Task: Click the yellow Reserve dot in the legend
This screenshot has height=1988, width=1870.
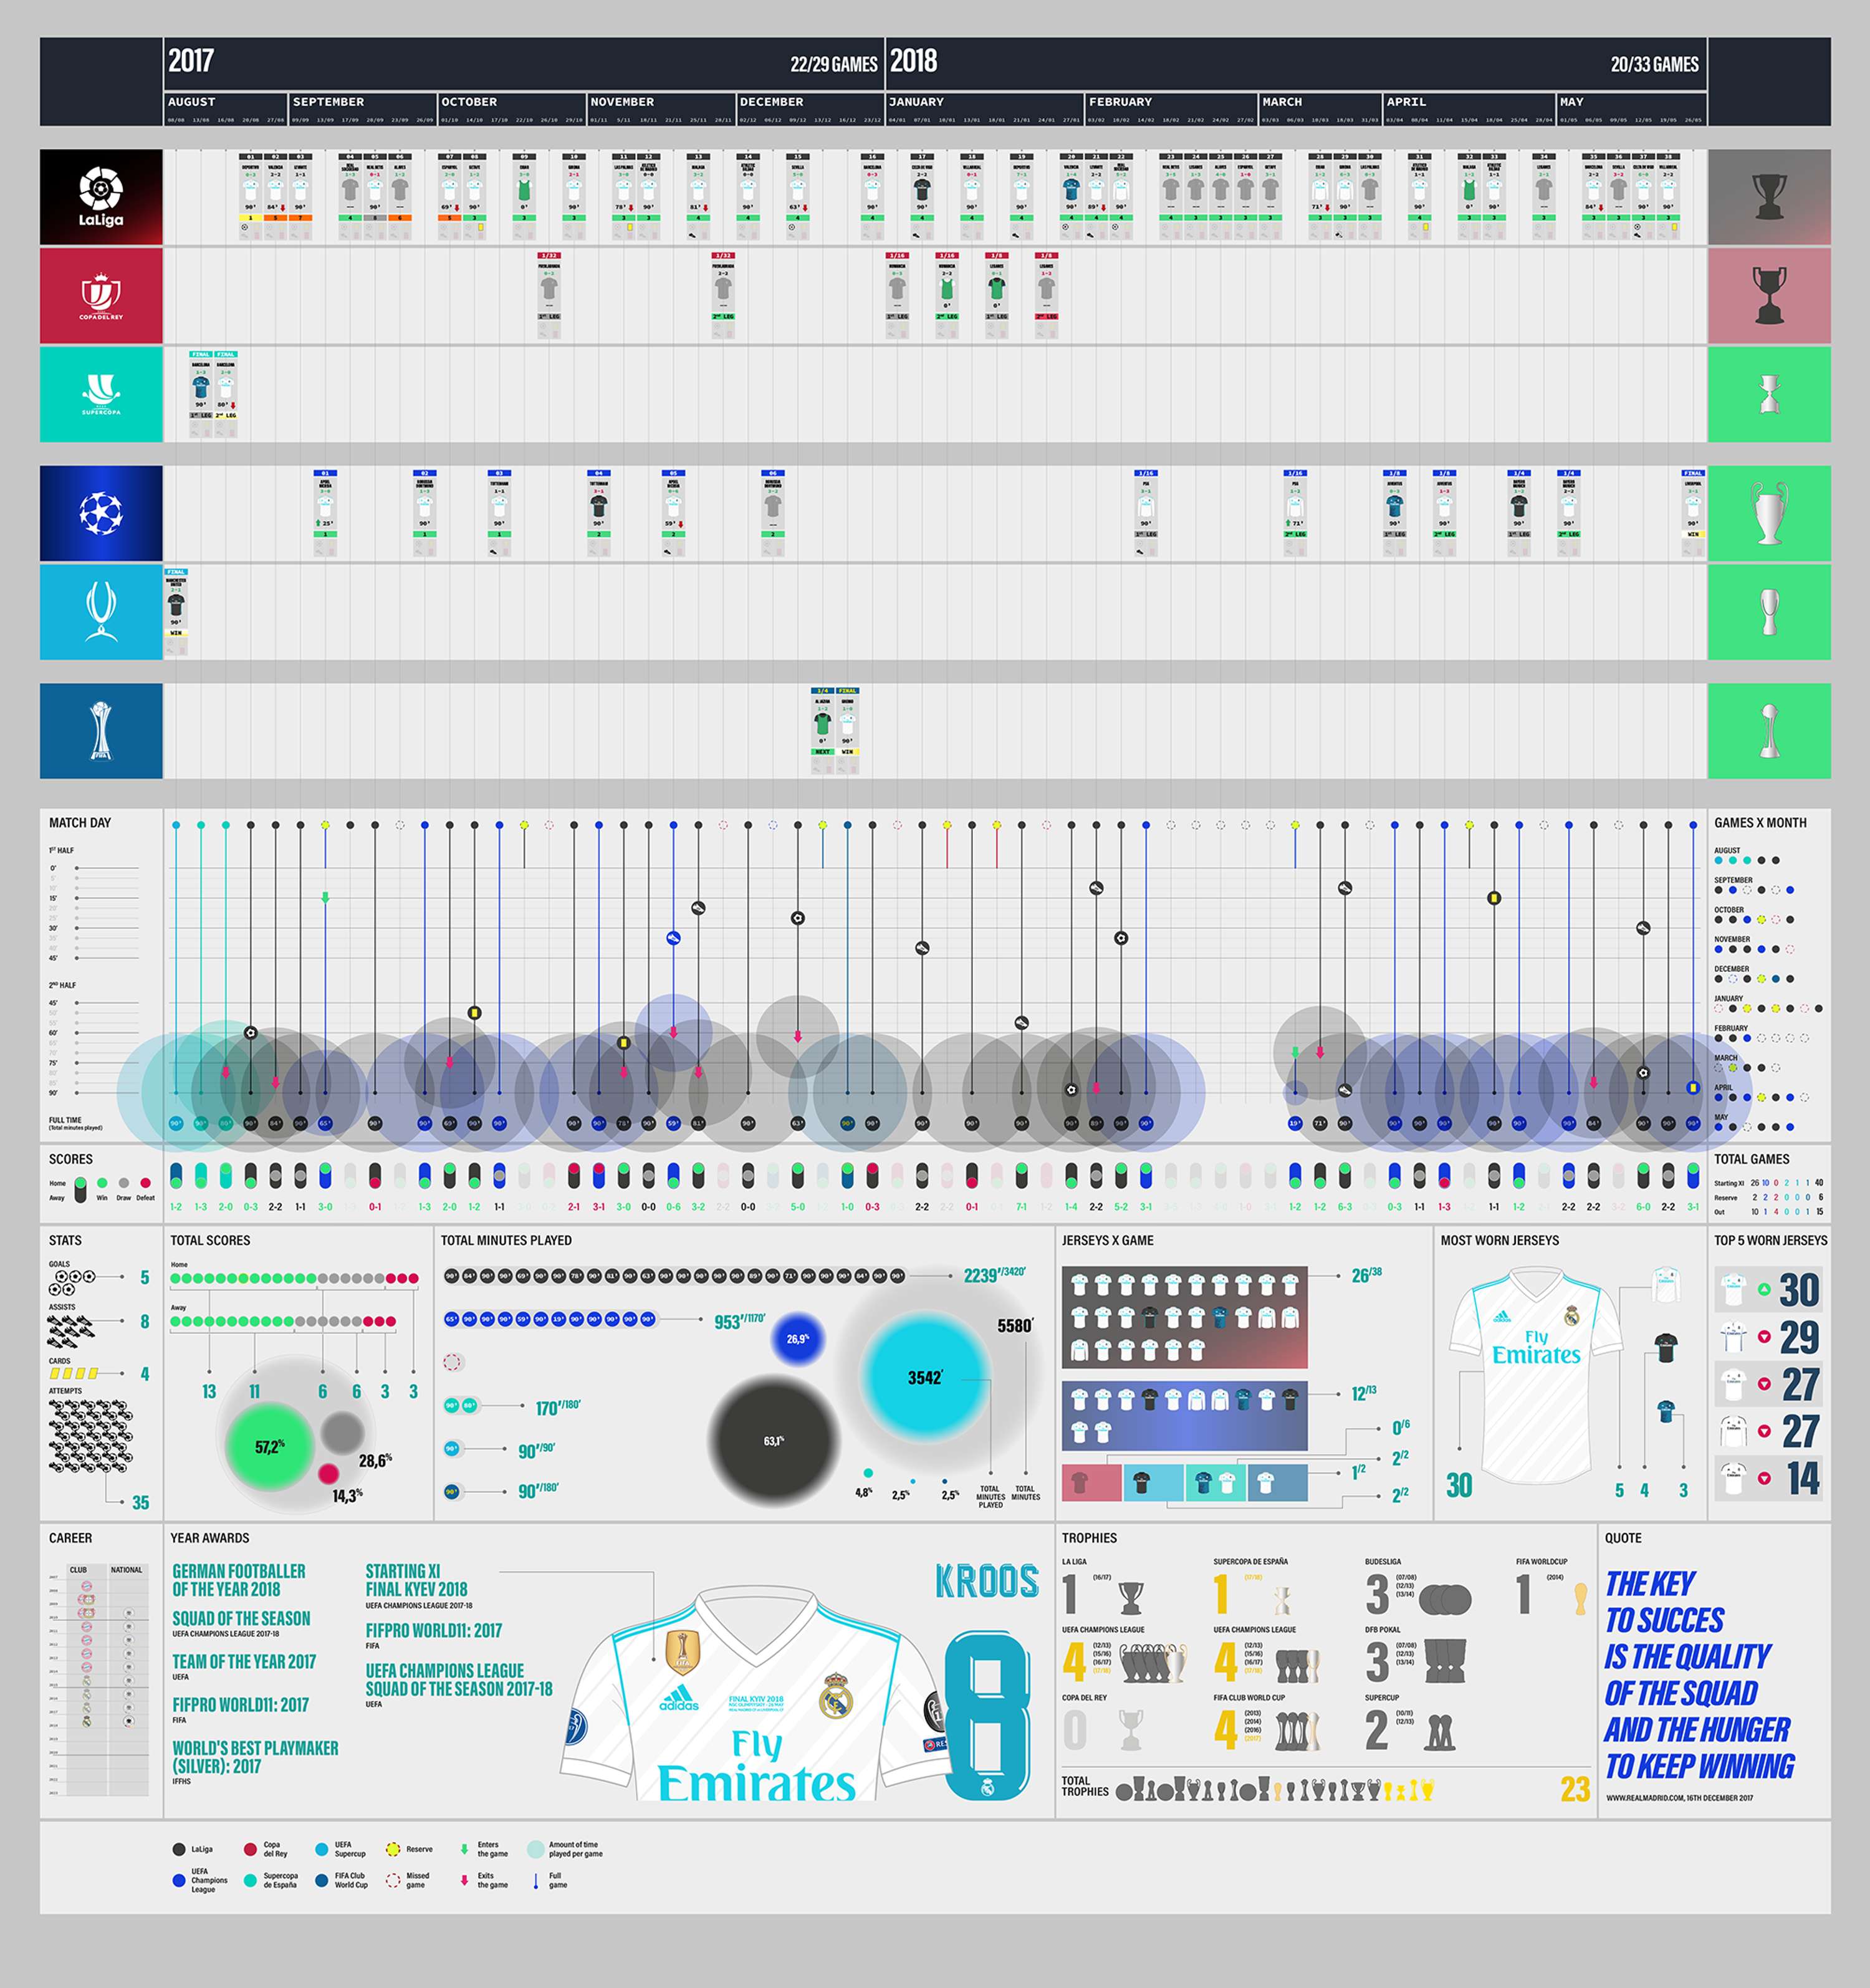Action: coord(393,1850)
